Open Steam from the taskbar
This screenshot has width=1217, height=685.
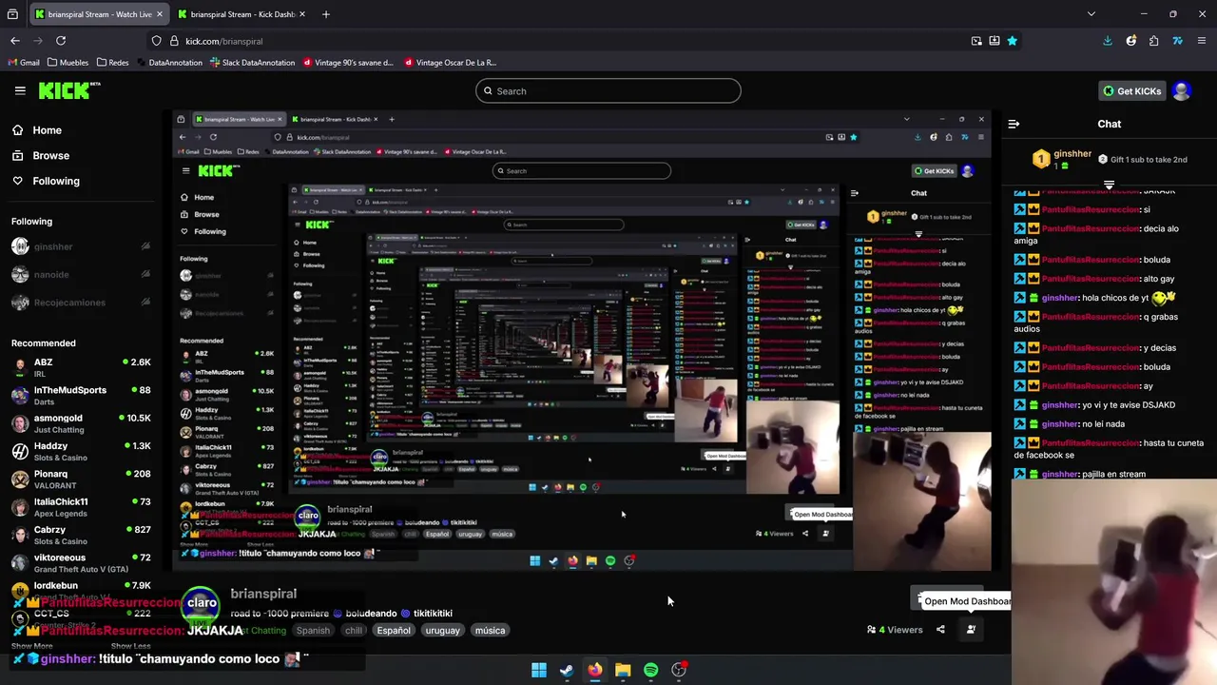tap(567, 670)
